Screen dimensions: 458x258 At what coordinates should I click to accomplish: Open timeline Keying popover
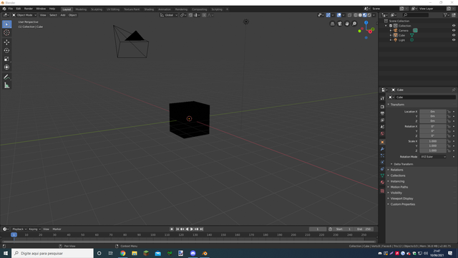tap(34, 229)
